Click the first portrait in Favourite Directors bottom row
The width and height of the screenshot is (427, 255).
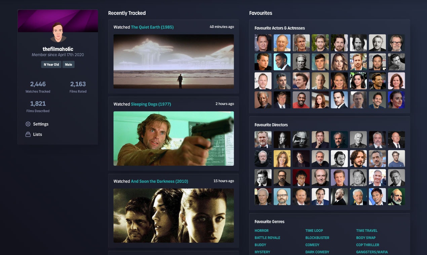263,197
